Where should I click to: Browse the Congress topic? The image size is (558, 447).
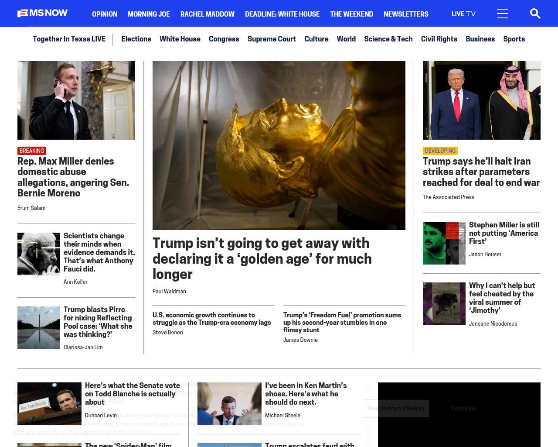click(x=224, y=39)
